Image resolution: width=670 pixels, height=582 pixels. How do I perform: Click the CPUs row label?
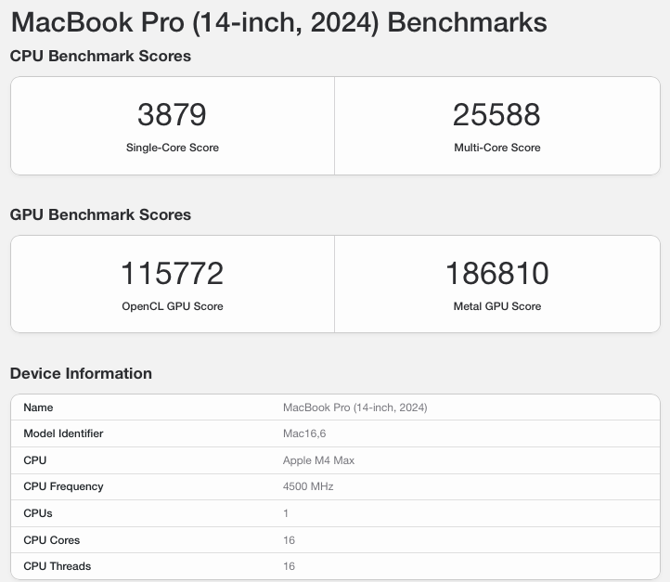point(38,513)
